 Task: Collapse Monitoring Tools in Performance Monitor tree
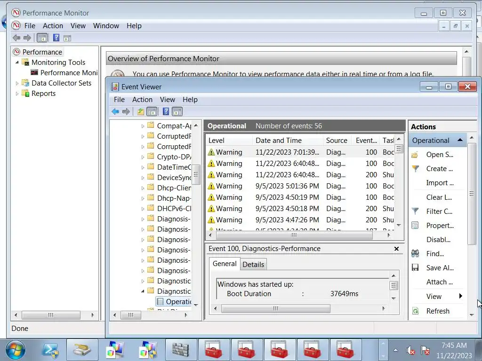click(x=17, y=63)
